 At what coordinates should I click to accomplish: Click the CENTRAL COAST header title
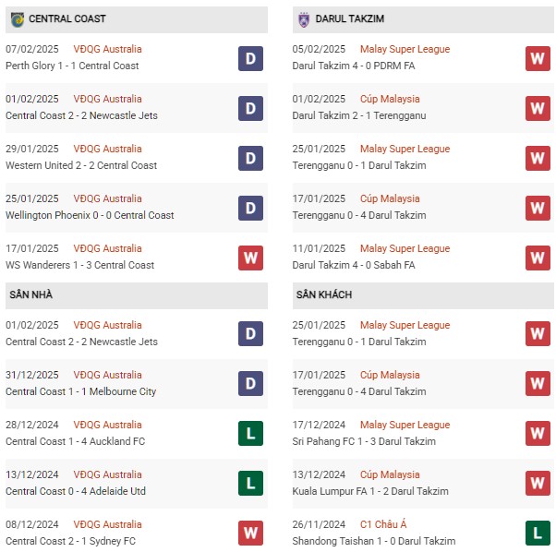(67, 18)
